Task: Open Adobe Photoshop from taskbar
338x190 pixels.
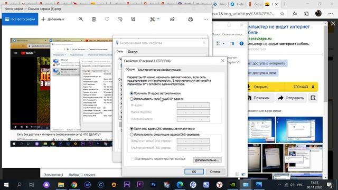Action: (153, 185)
